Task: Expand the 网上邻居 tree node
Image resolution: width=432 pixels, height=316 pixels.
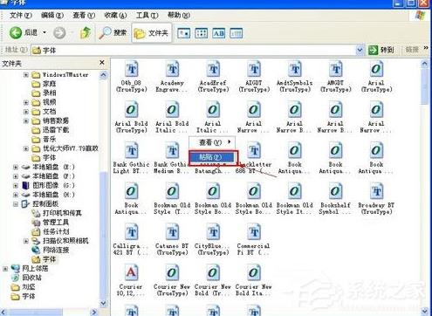Action: [5, 269]
